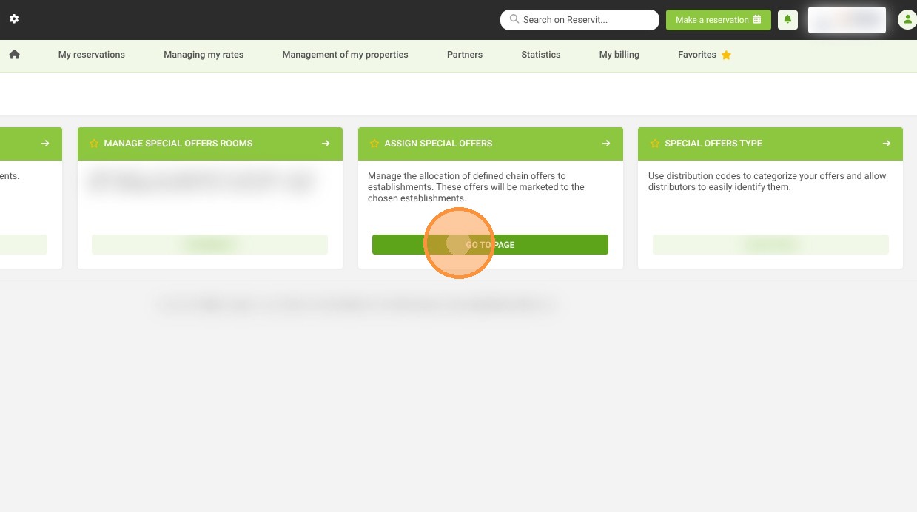Click the notification bell icon
This screenshot has width=917, height=512.
point(787,20)
